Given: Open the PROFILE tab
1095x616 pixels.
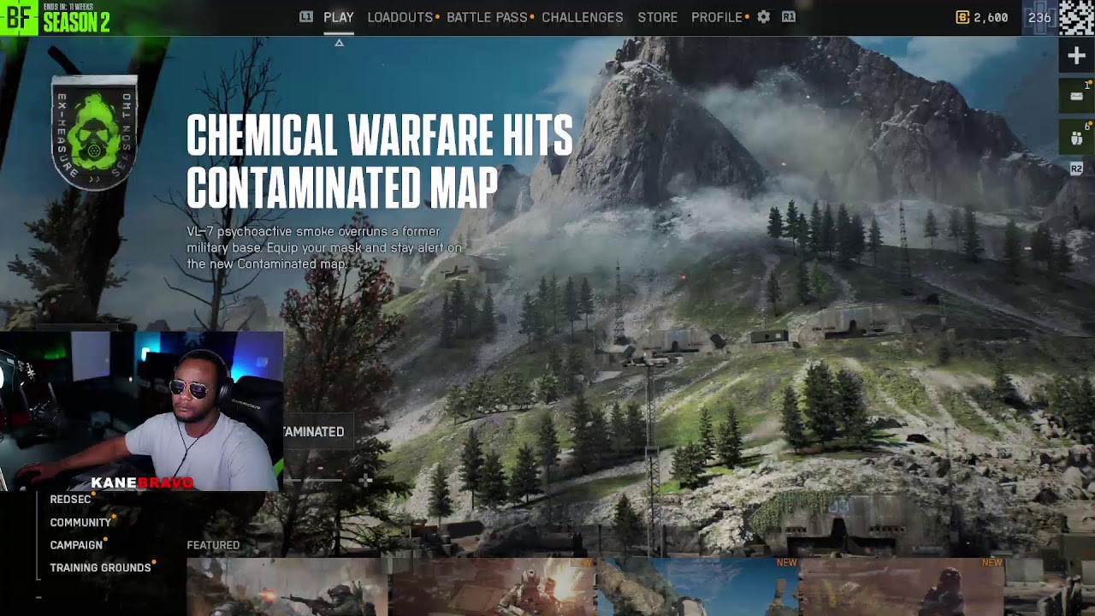Looking at the screenshot, I should (717, 17).
